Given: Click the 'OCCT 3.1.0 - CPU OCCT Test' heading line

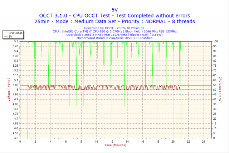Looking at the screenshot, I should click(114, 16).
